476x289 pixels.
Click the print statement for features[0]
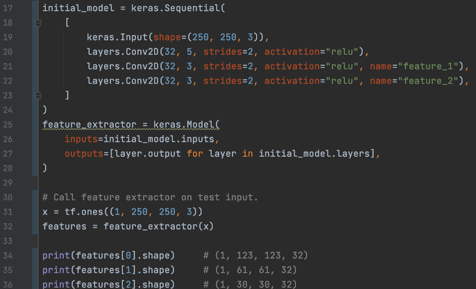pos(108,255)
